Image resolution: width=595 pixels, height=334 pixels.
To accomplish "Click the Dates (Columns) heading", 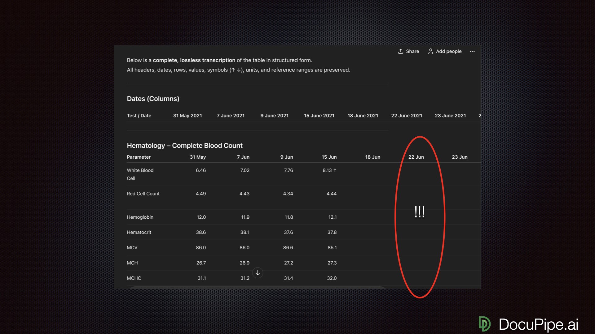I will [153, 99].
